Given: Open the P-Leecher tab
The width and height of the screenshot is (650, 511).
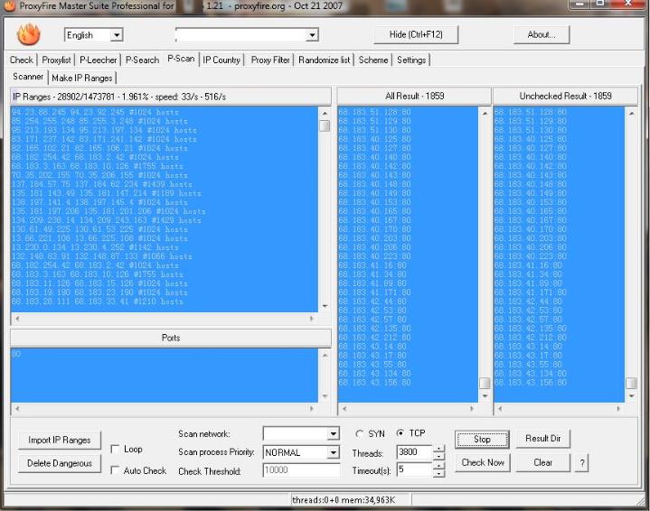Looking at the screenshot, I should [99, 60].
